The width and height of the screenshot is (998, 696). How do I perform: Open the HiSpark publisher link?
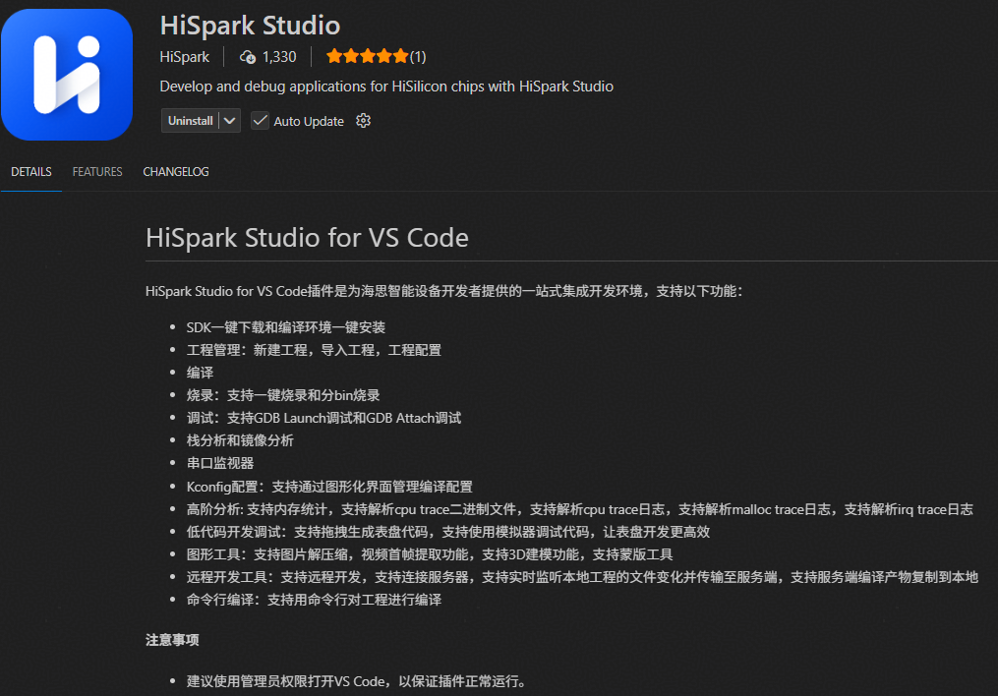pos(184,56)
